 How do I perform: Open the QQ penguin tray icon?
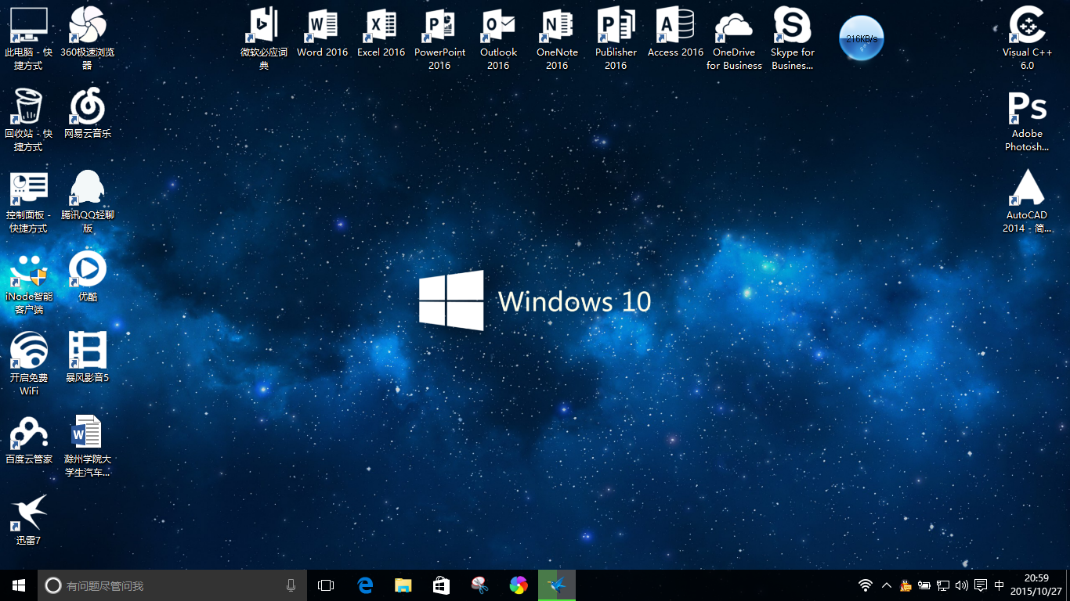tap(906, 585)
